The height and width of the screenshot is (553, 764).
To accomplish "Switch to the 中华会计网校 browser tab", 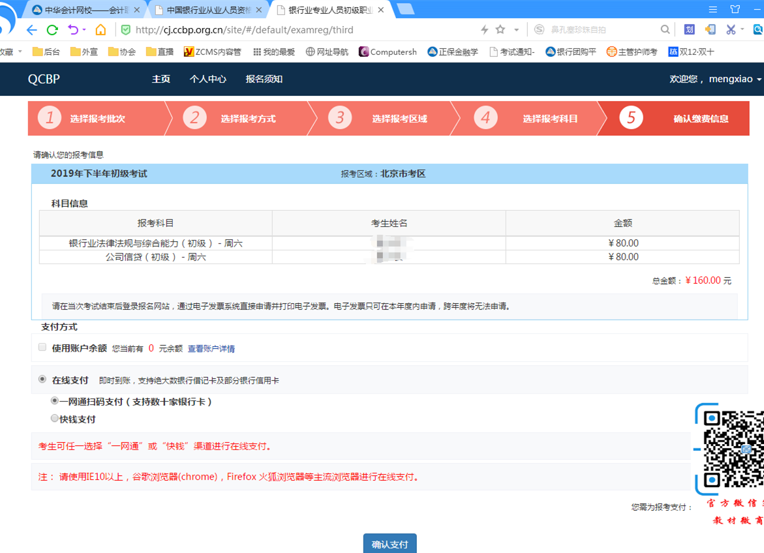I will click(x=85, y=10).
